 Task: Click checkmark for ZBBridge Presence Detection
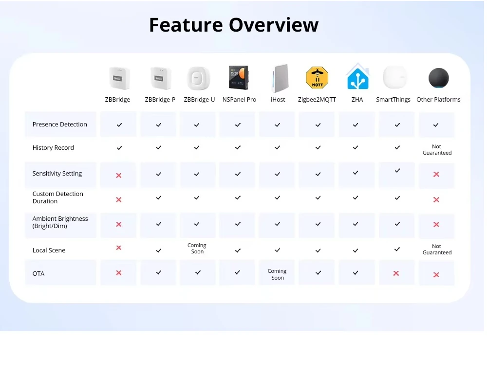pos(119,125)
